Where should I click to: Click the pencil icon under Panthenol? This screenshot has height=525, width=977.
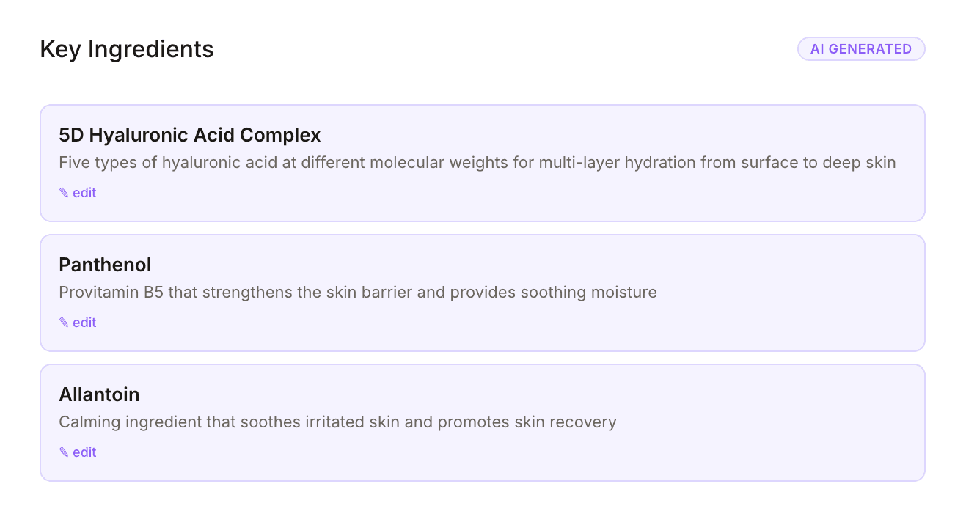tap(64, 323)
